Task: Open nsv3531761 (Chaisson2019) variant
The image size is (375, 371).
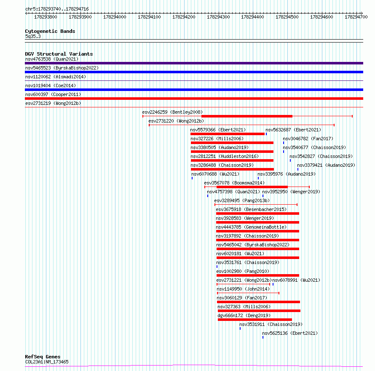Action: tap(248, 262)
